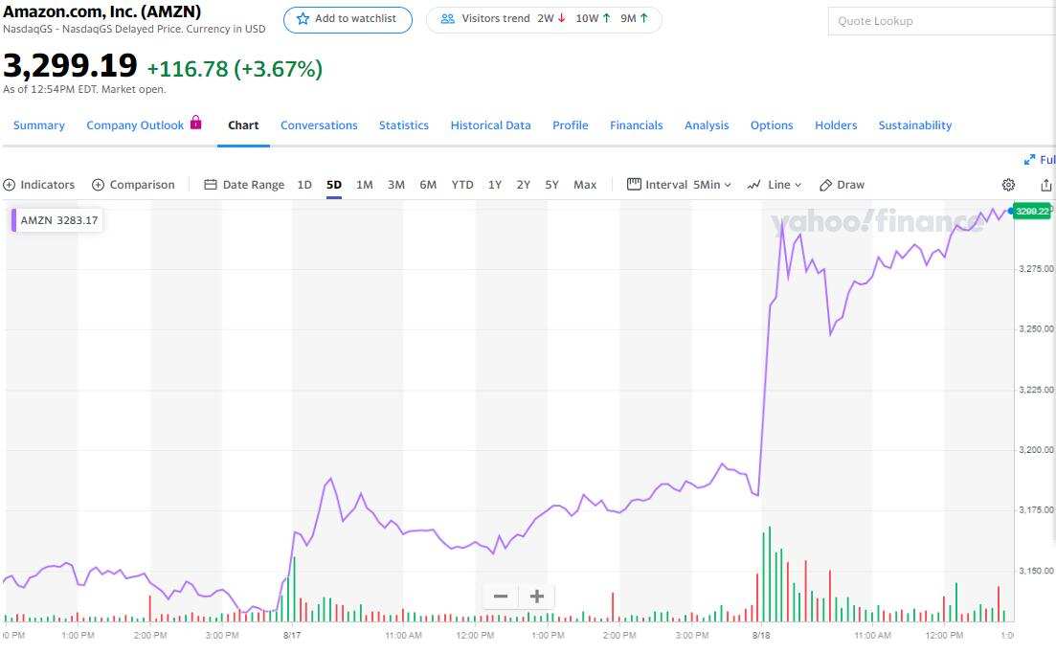
Task: Click the Interval ruler icon
Action: [x=634, y=184]
